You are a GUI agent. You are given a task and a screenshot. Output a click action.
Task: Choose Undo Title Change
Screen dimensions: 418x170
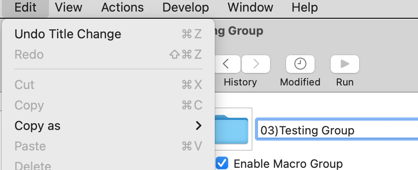coord(108,34)
